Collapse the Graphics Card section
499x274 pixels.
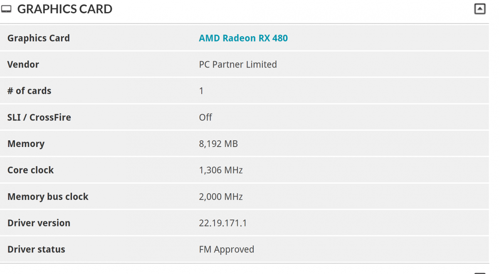tap(480, 9)
